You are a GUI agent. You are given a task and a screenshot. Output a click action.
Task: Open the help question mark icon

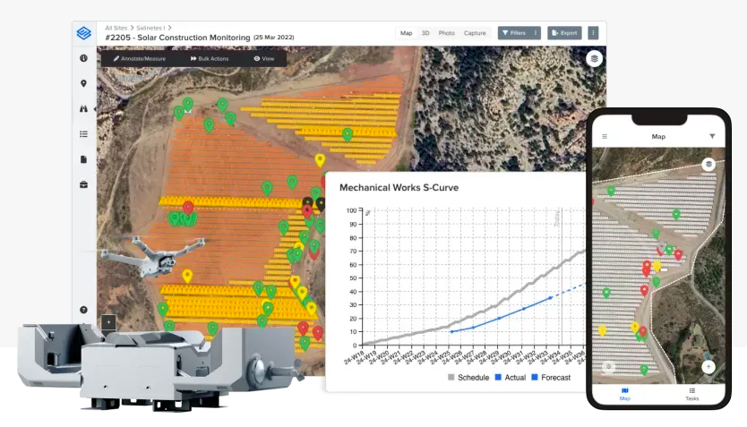pyautogui.click(x=84, y=310)
